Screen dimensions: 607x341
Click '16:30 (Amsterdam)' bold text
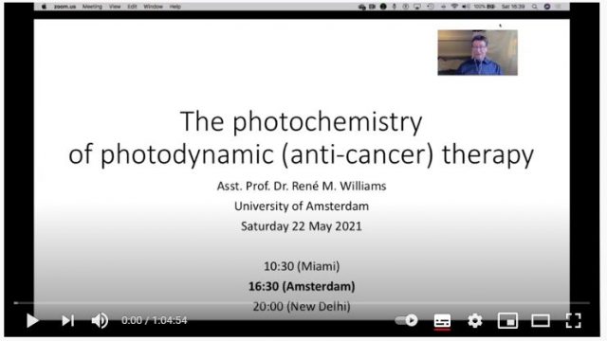coord(302,286)
